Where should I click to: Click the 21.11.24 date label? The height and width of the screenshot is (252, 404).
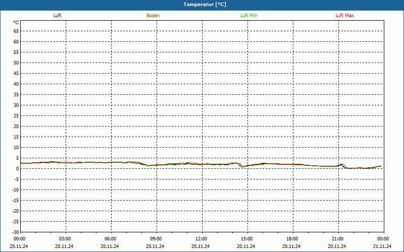click(x=382, y=246)
